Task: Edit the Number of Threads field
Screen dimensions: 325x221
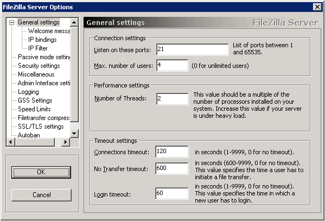Action: (173, 99)
